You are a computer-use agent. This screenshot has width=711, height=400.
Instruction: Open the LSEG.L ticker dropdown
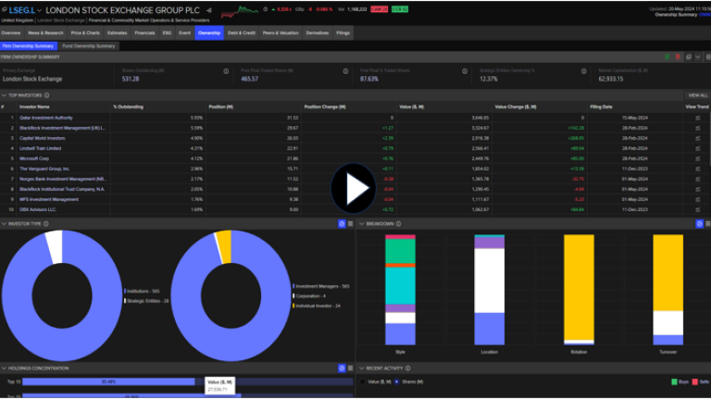click(x=48, y=8)
